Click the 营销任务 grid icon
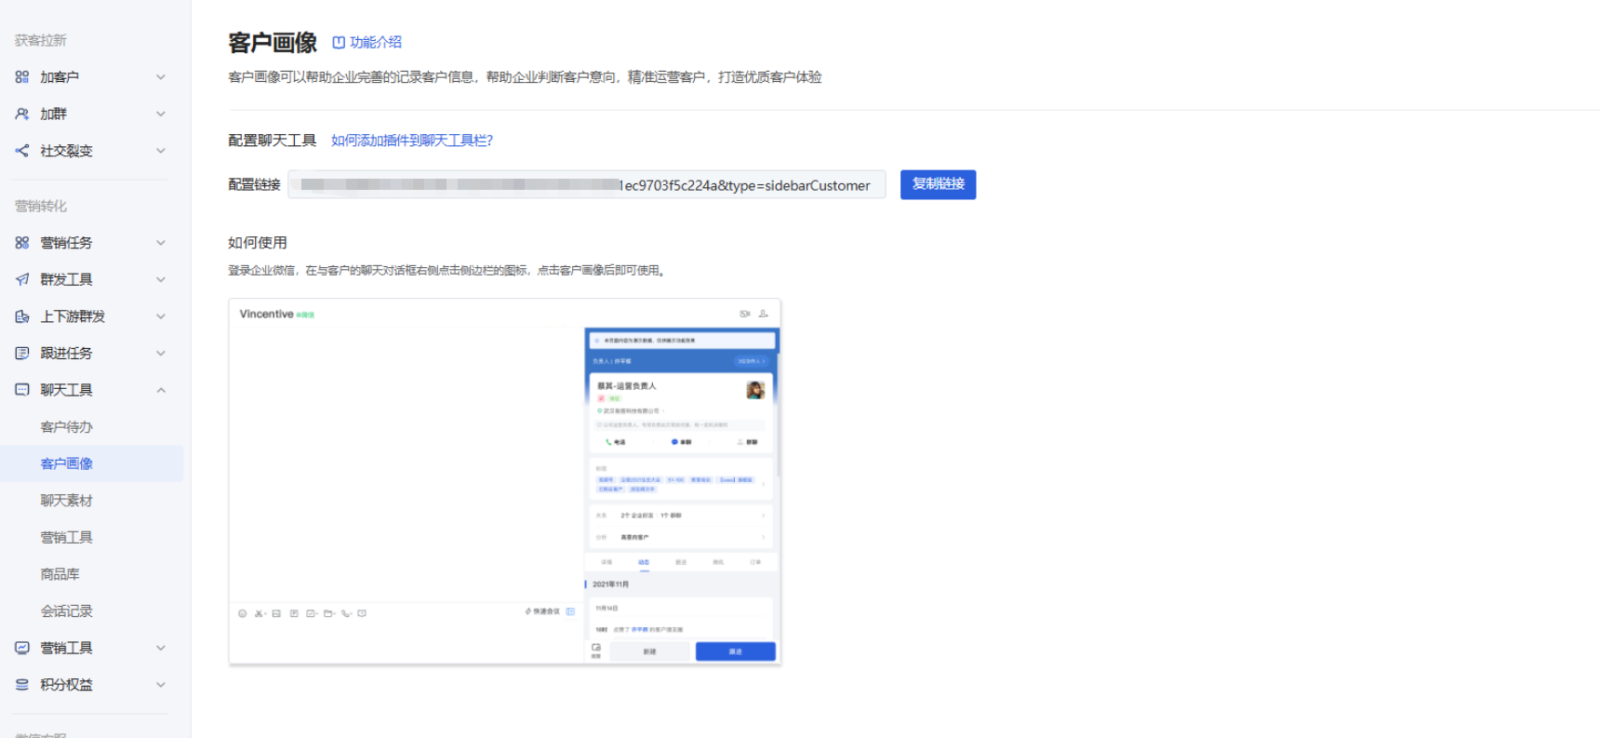The height and width of the screenshot is (738, 1600). (22, 243)
